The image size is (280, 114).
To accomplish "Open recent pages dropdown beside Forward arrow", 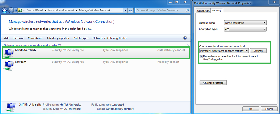I will click(x=15, y=10).
